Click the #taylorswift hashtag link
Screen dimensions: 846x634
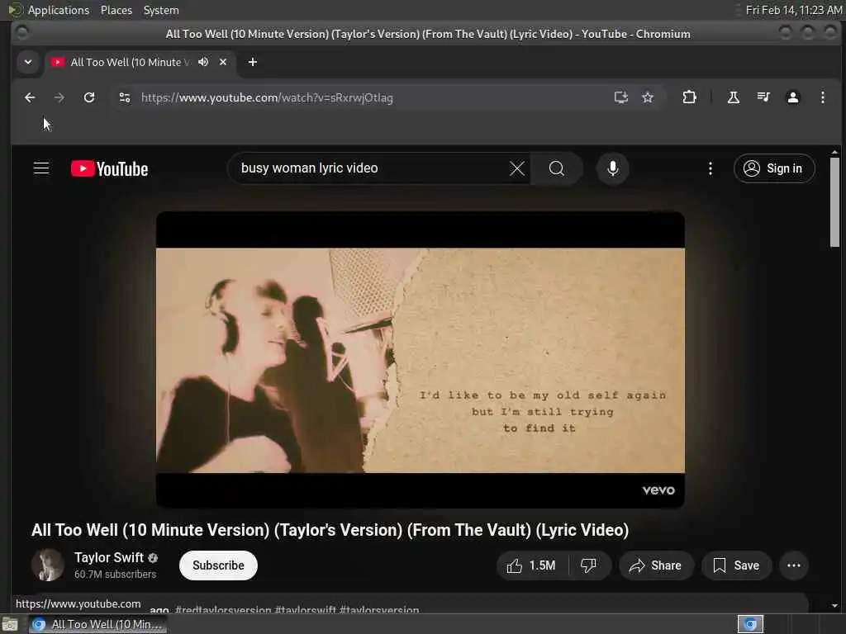click(306, 610)
